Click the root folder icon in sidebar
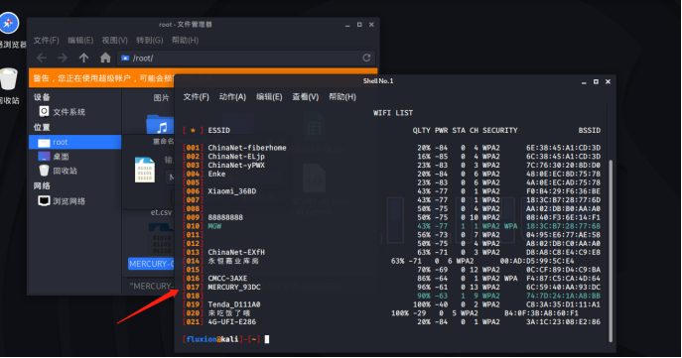 click(x=44, y=143)
